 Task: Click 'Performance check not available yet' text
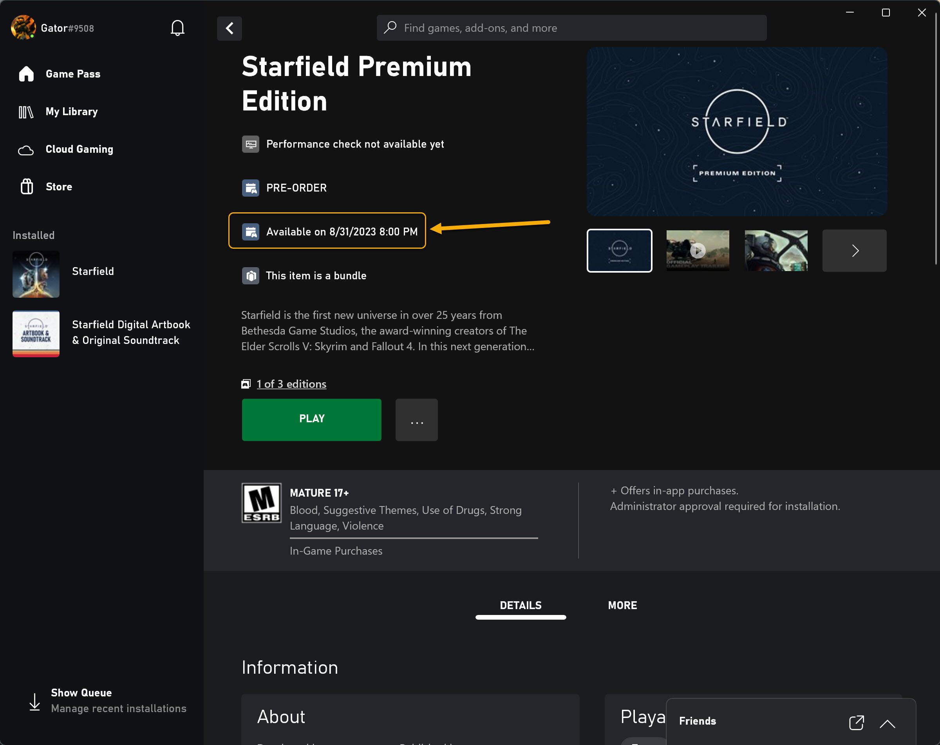[x=355, y=144]
